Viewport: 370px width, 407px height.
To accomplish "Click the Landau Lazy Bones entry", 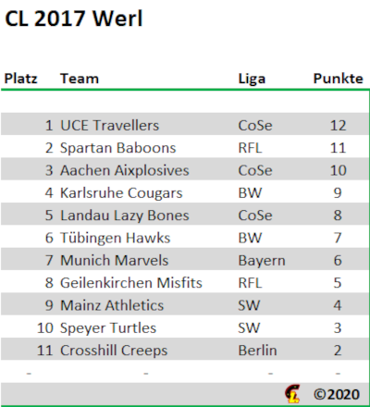I will (x=125, y=216).
